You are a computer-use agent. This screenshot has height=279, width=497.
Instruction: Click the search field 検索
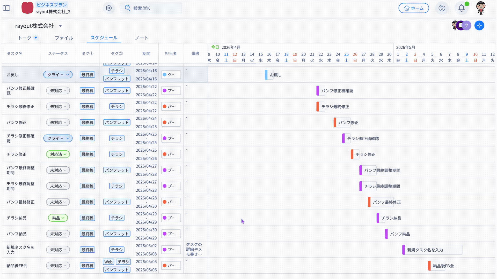point(151,8)
